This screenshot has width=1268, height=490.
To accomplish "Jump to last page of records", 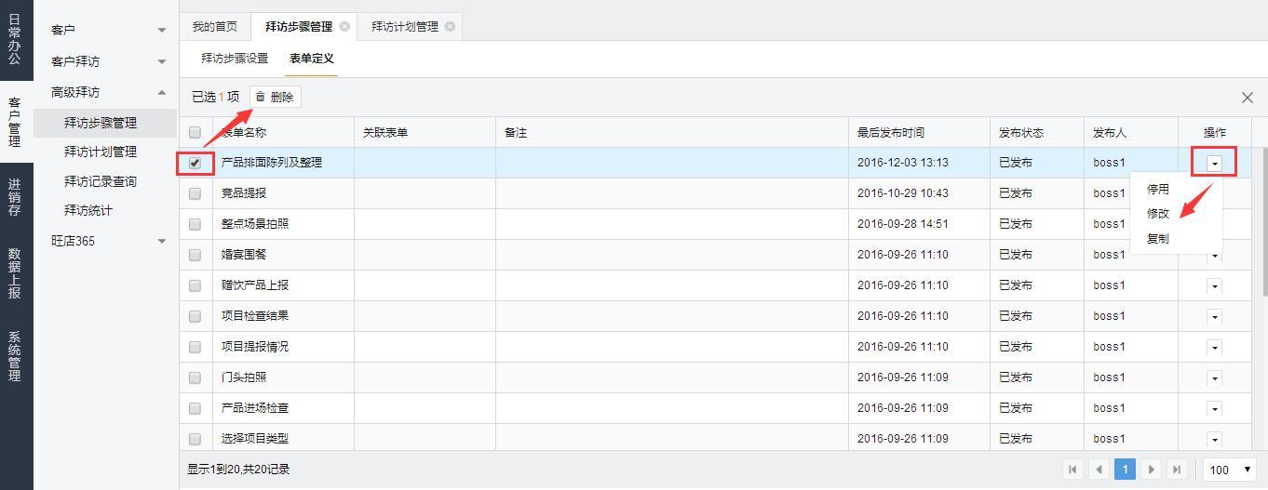I will [x=1177, y=470].
